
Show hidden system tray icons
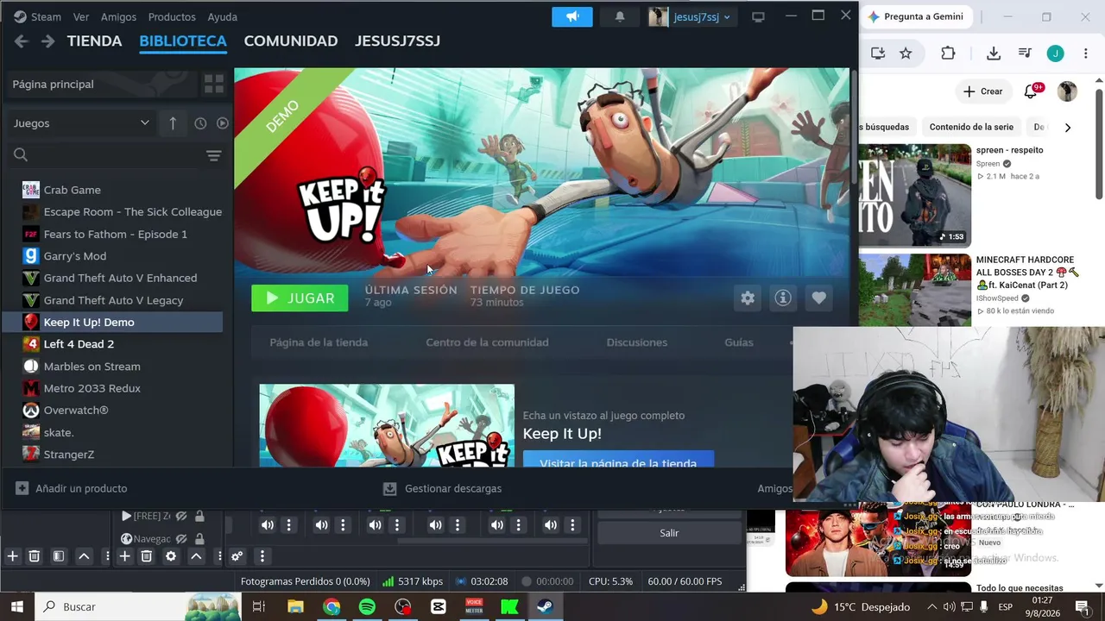[x=931, y=606]
